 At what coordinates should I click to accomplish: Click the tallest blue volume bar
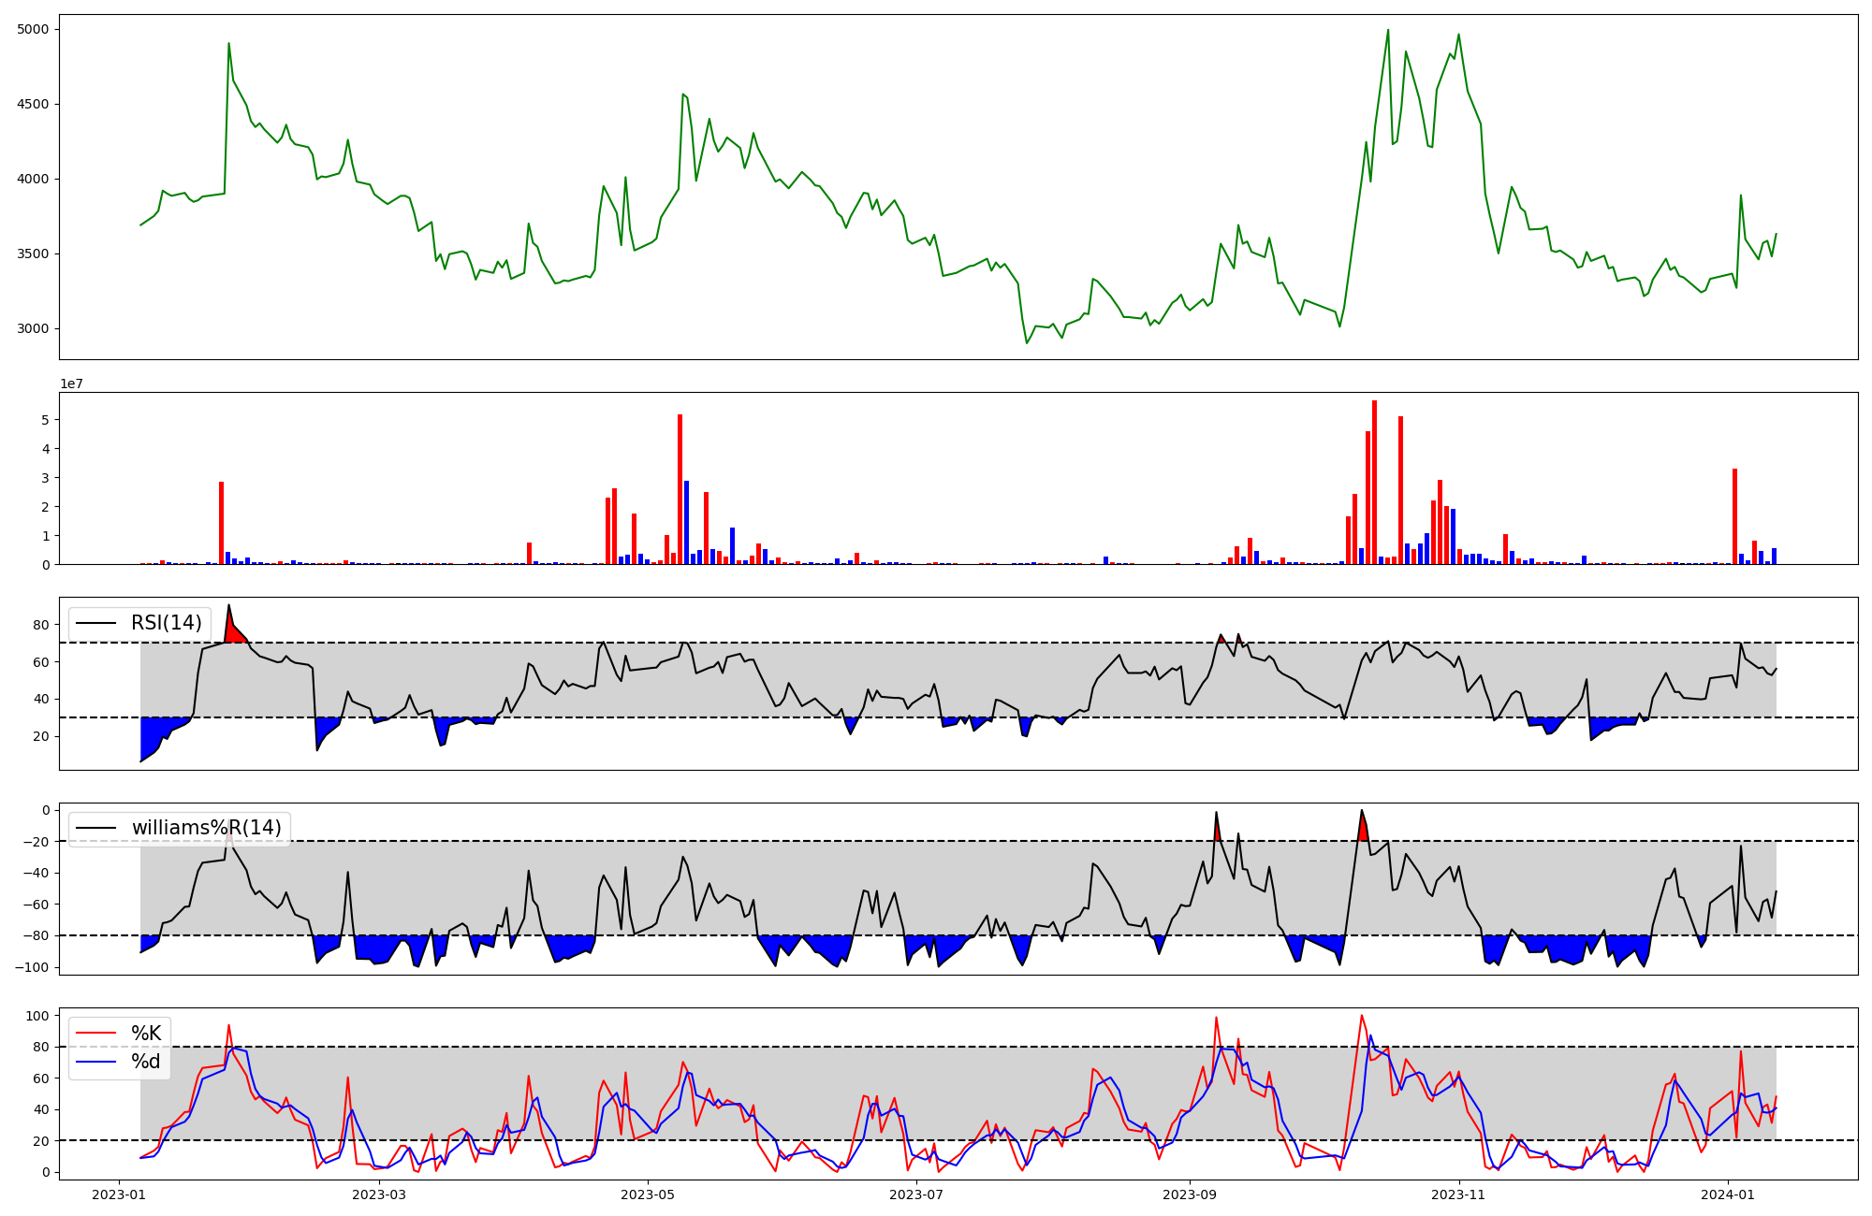(686, 522)
